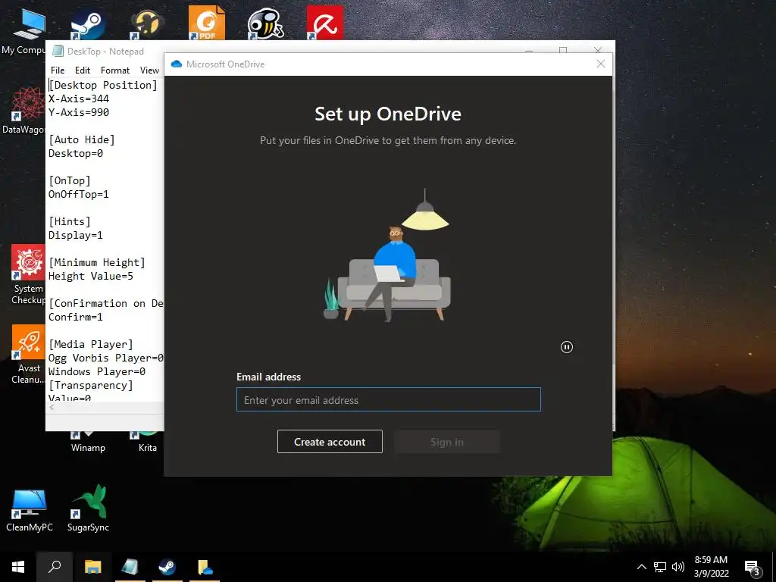Click the "[Transparency]" line in Notepad

click(91, 386)
